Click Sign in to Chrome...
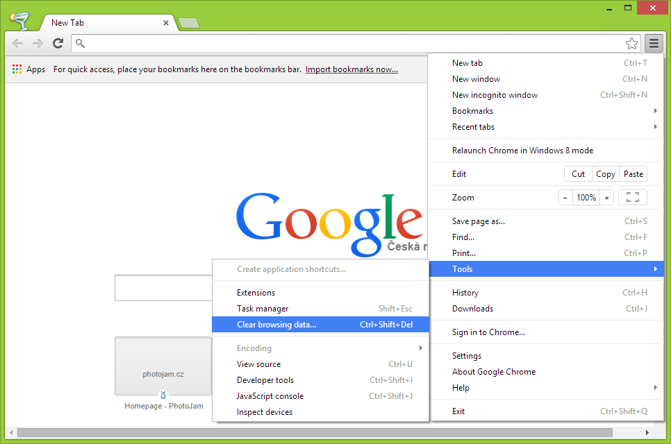This screenshot has width=671, height=444. coord(545,332)
